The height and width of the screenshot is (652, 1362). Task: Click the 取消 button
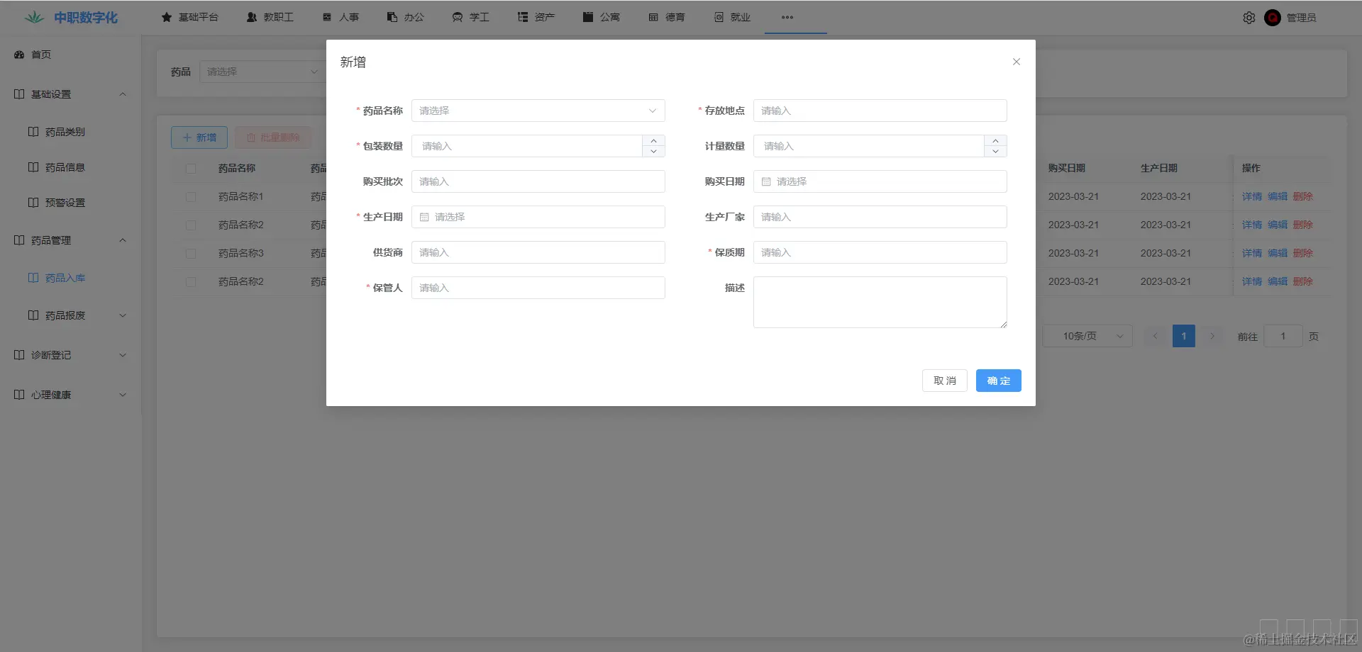945,381
